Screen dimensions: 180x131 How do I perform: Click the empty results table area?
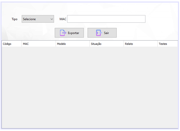tap(90, 87)
